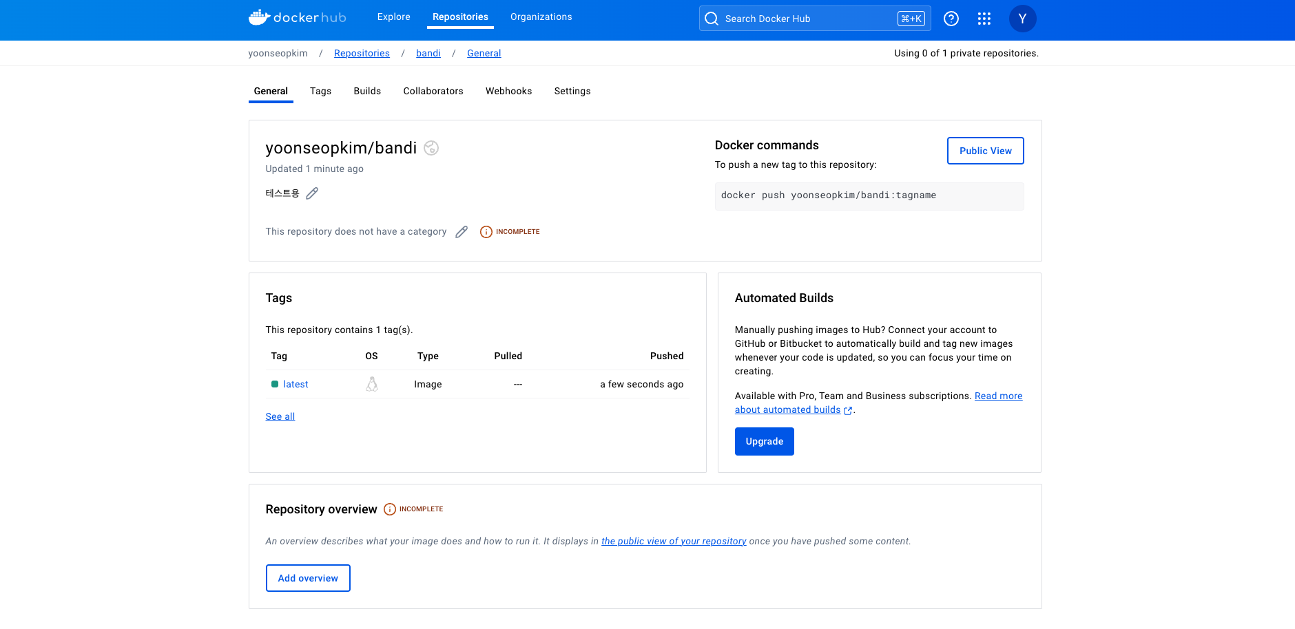Click the Public View button

[986, 151]
